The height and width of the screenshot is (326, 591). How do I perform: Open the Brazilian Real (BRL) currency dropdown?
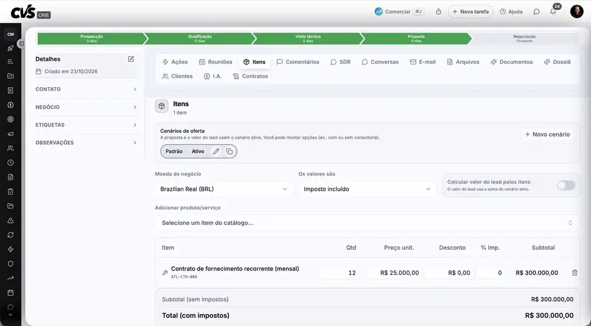(223, 189)
